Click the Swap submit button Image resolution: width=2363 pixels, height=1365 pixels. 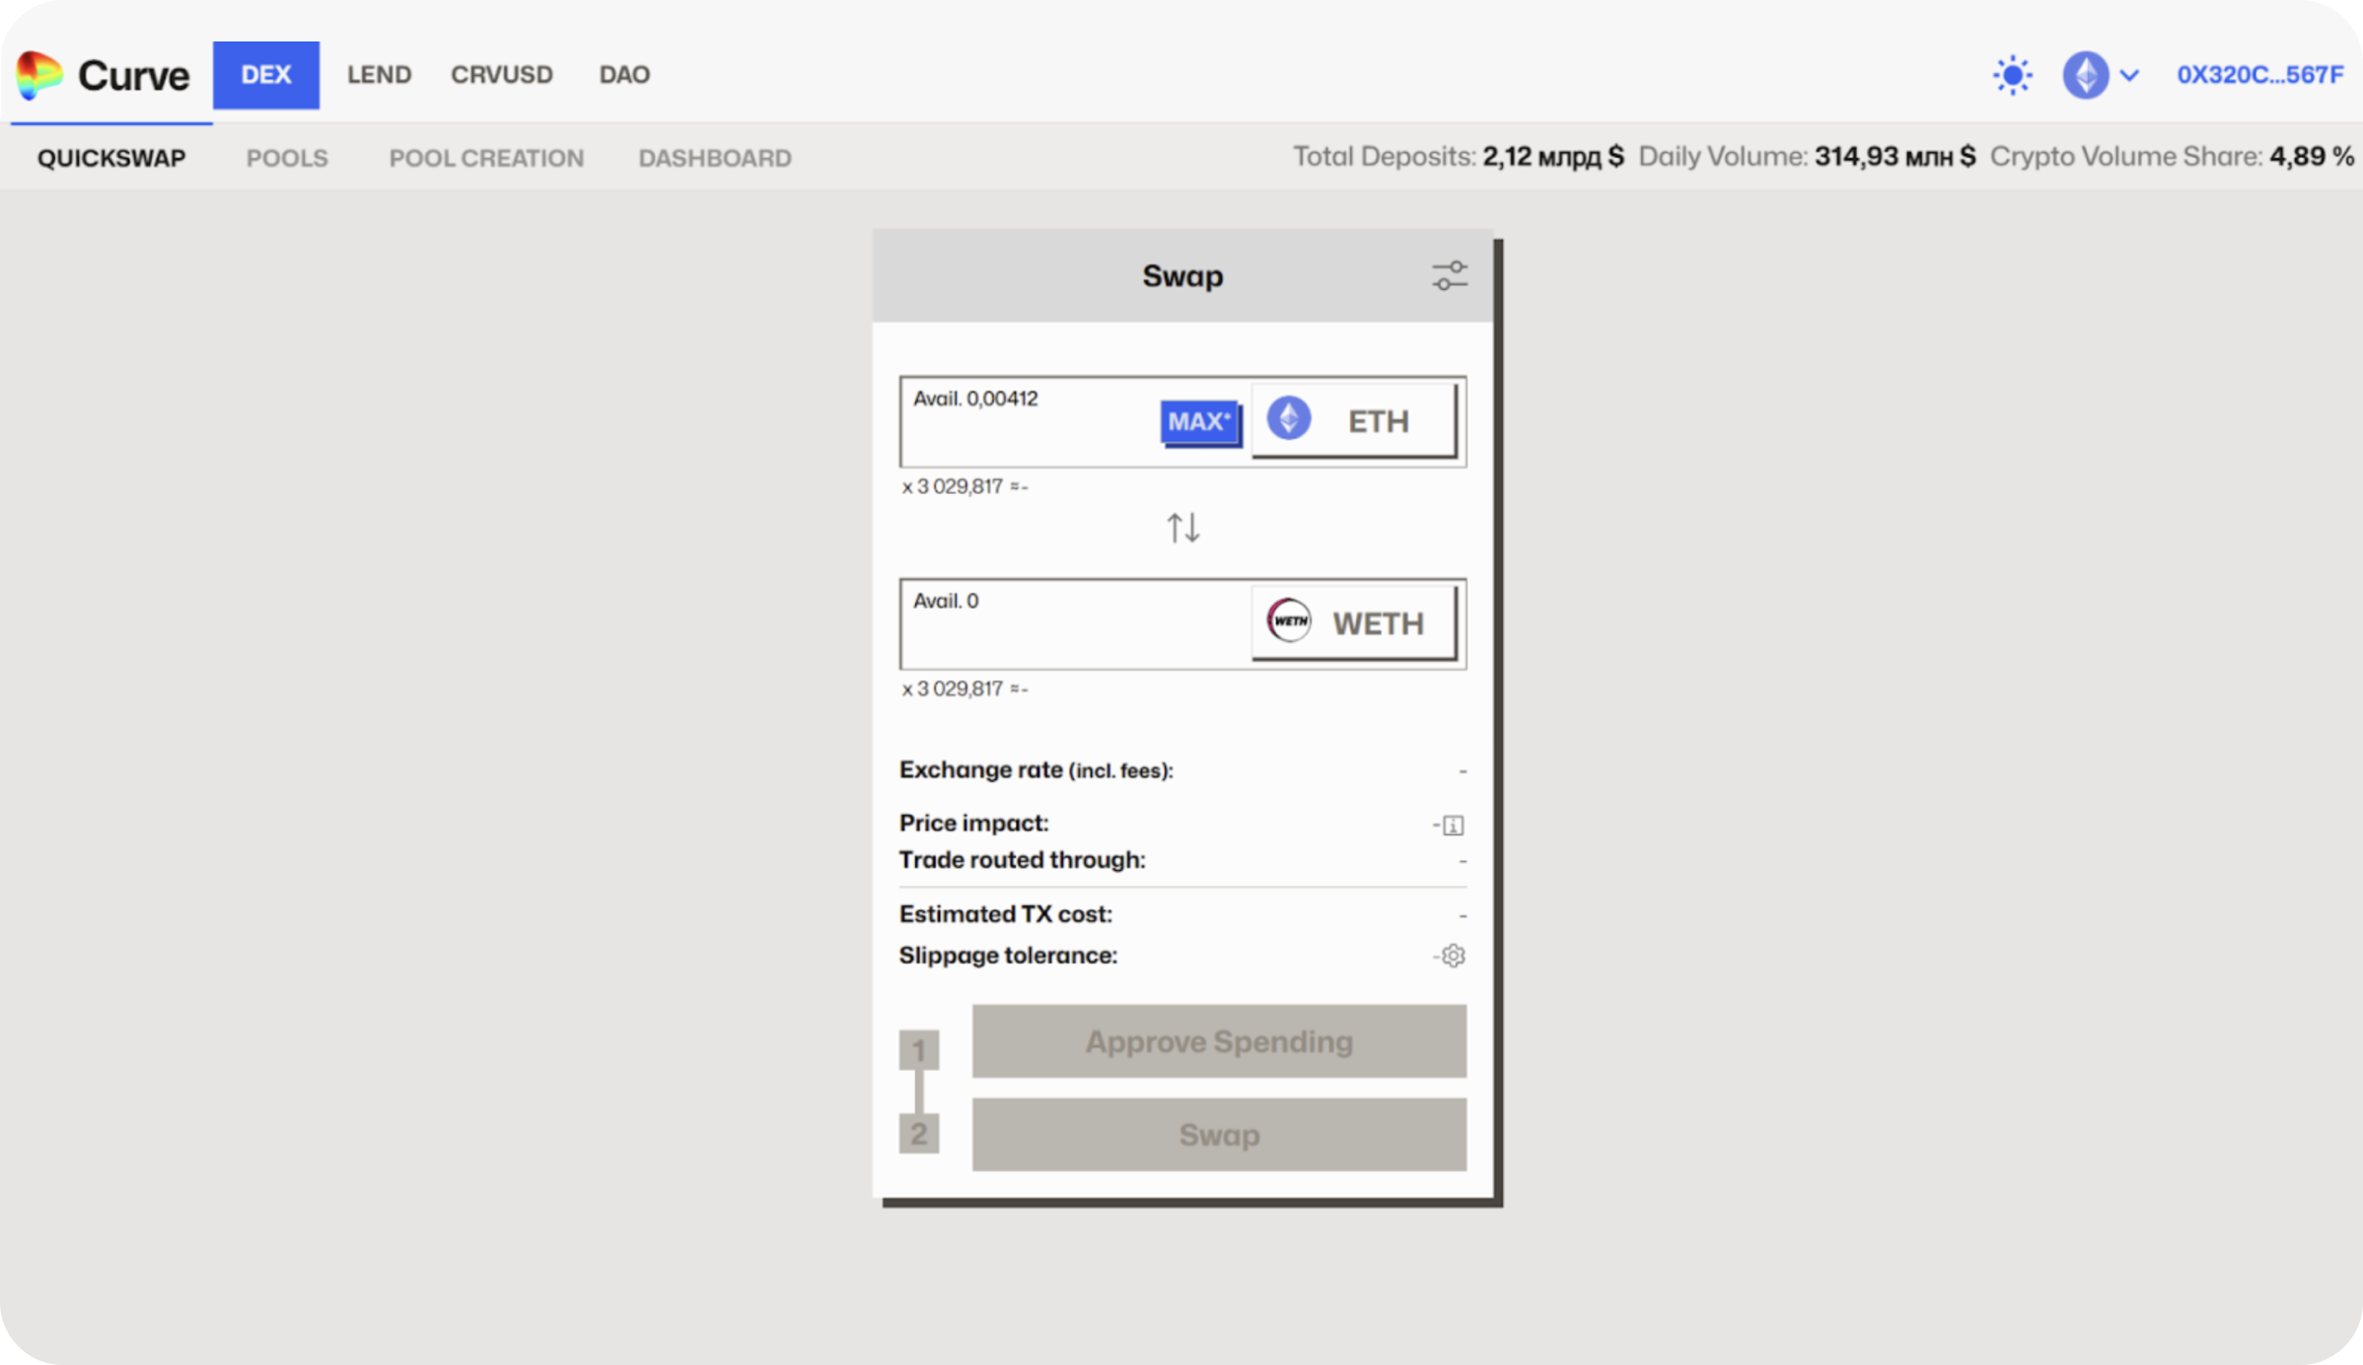[1219, 1135]
